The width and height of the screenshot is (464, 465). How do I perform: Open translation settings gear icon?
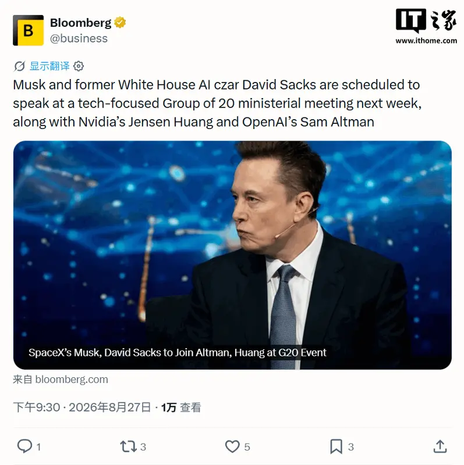tap(79, 66)
